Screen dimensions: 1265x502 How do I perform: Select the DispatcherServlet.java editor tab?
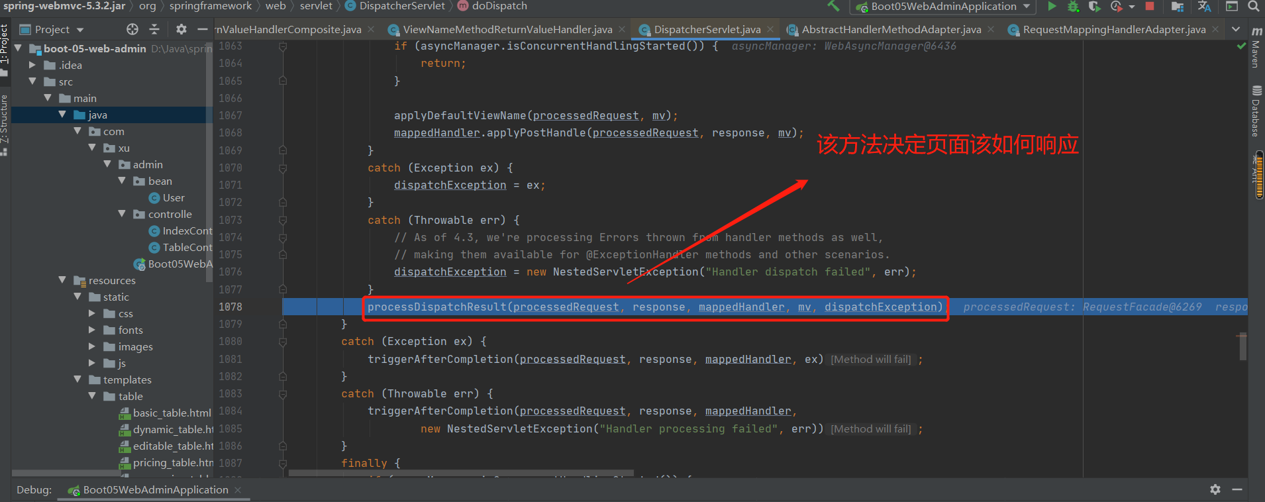[707, 29]
